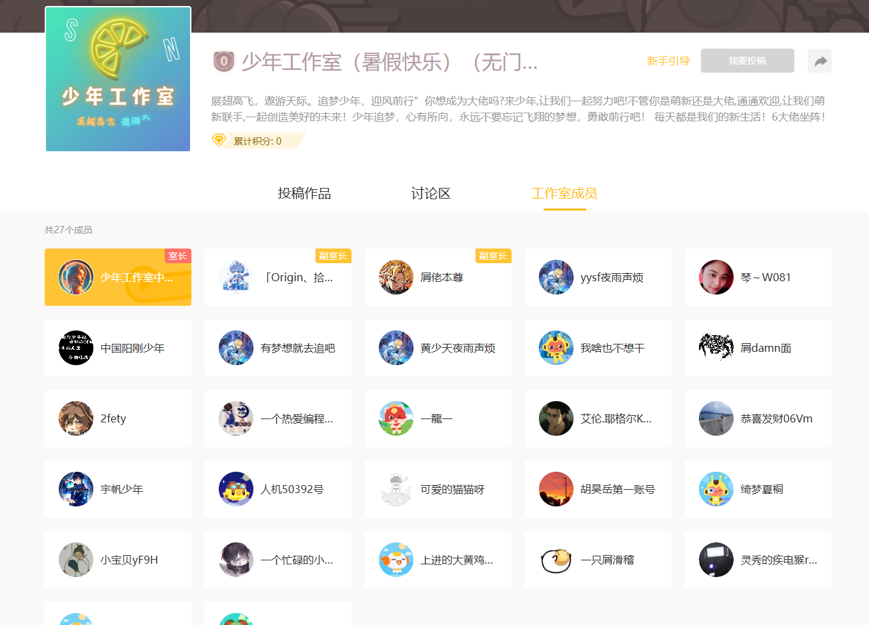This screenshot has height=625, width=869.
Task: Open the 讨论区 discussion tab
Action: coord(431,193)
